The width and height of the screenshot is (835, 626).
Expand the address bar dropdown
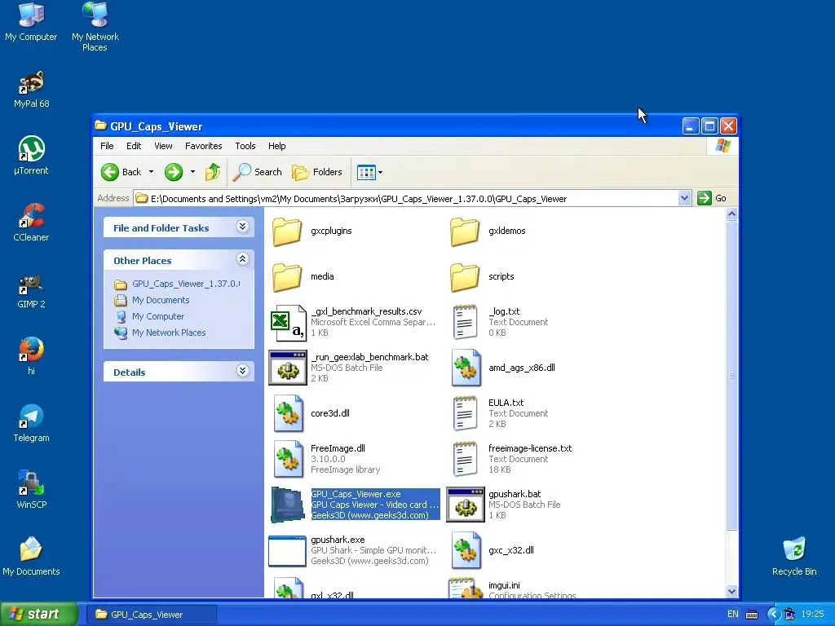click(x=684, y=199)
